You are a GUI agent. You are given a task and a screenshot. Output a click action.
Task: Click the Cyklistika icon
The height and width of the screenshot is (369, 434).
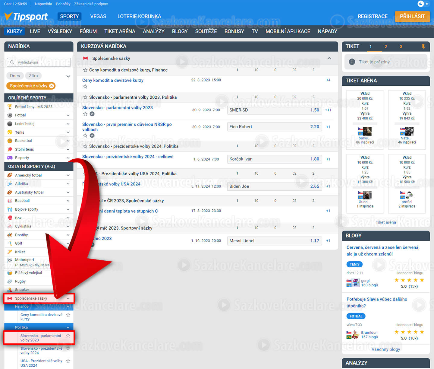[10, 226]
